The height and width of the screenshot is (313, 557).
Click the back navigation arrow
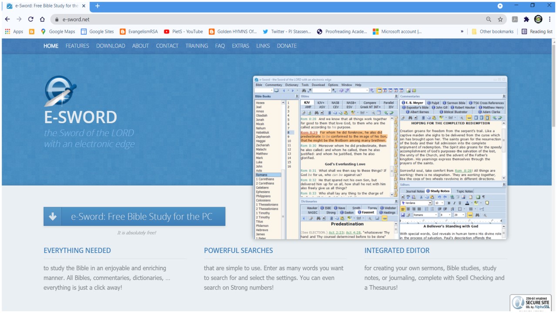pyautogui.click(x=7, y=19)
